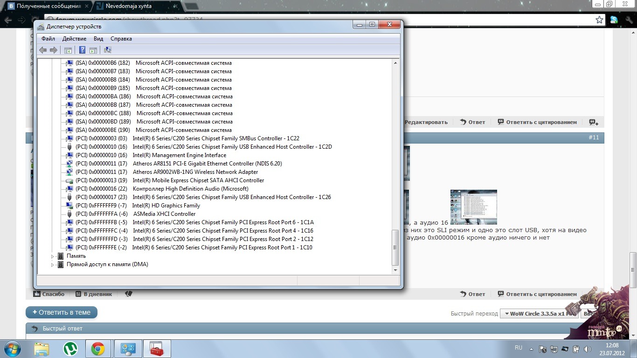Toggle the console tree pane toolbar icon
637x358 pixels.
pos(68,50)
